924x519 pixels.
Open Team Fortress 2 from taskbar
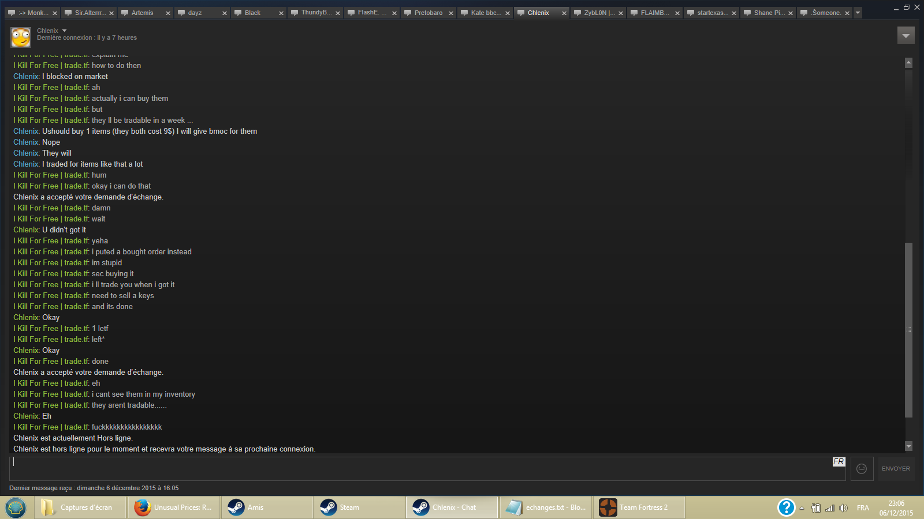coord(640,507)
